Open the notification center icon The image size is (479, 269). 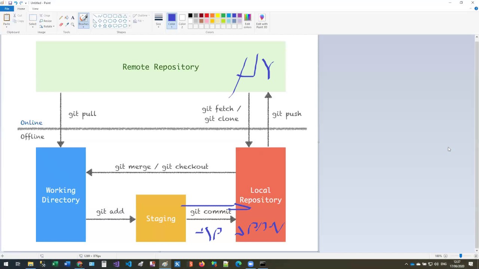point(471,264)
